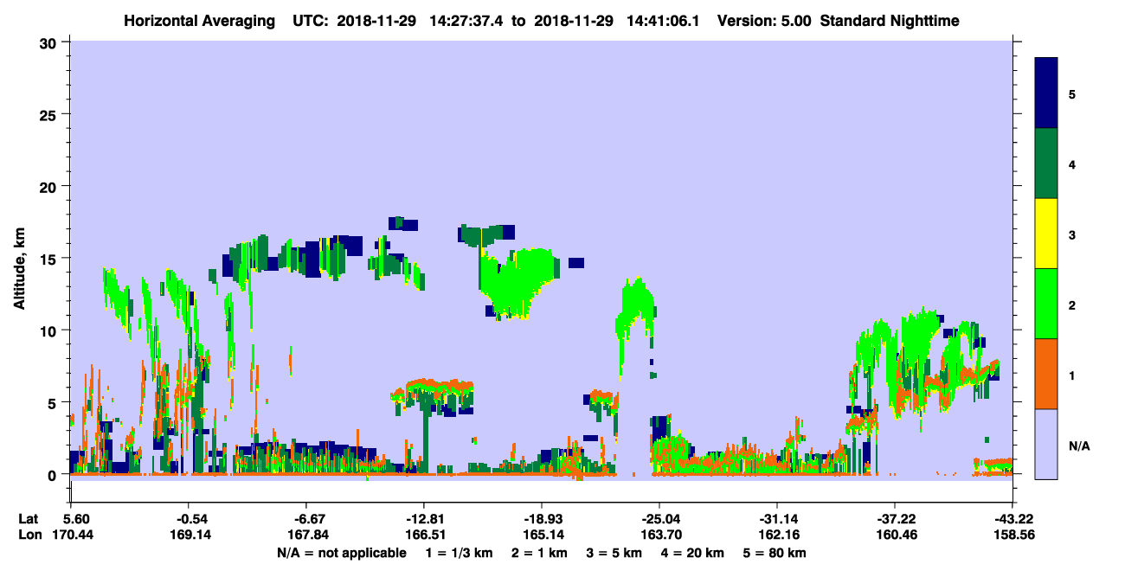Click 'Standard Nighttime' label
This screenshot has height=577, width=1125.
tap(890, 21)
